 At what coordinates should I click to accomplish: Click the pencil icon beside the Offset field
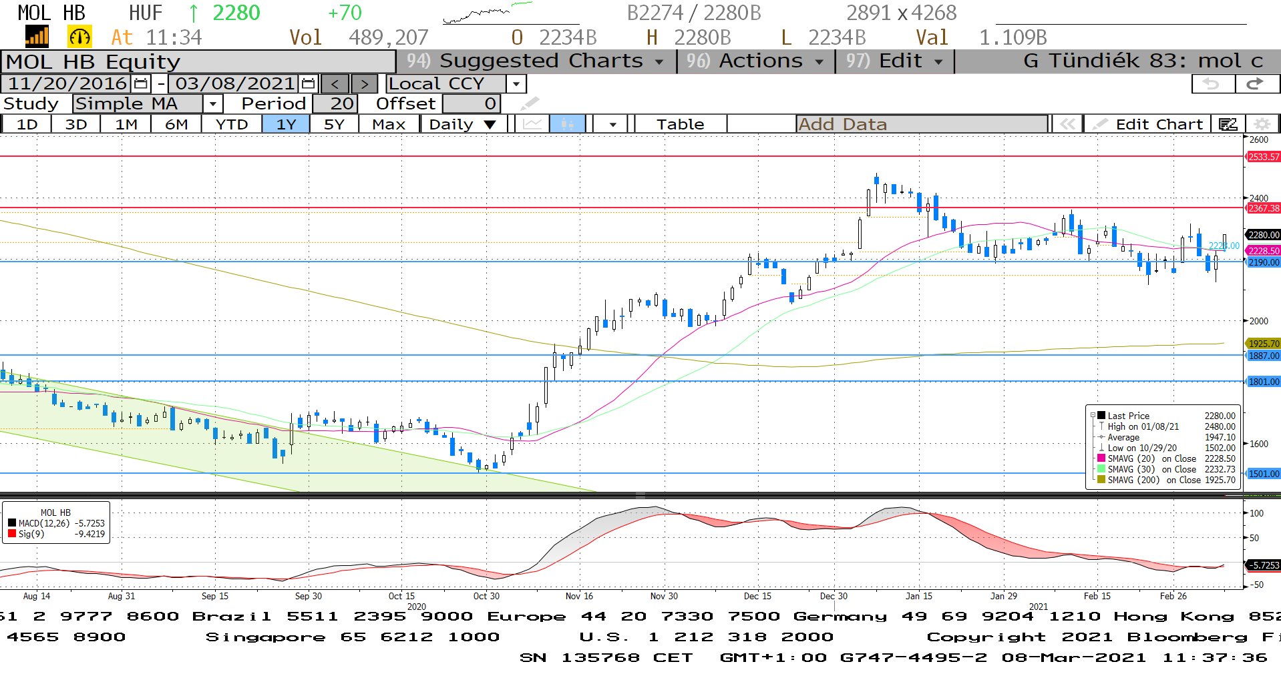[x=529, y=104]
